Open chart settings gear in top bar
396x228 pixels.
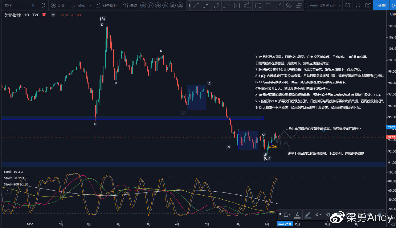tap(348, 5)
